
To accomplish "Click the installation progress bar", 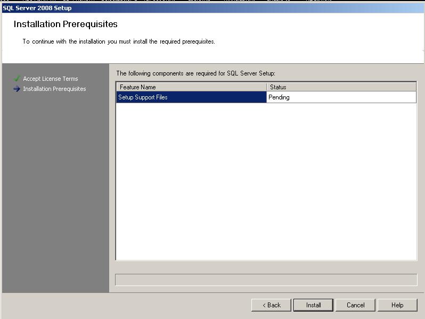I will pyautogui.click(x=266, y=280).
